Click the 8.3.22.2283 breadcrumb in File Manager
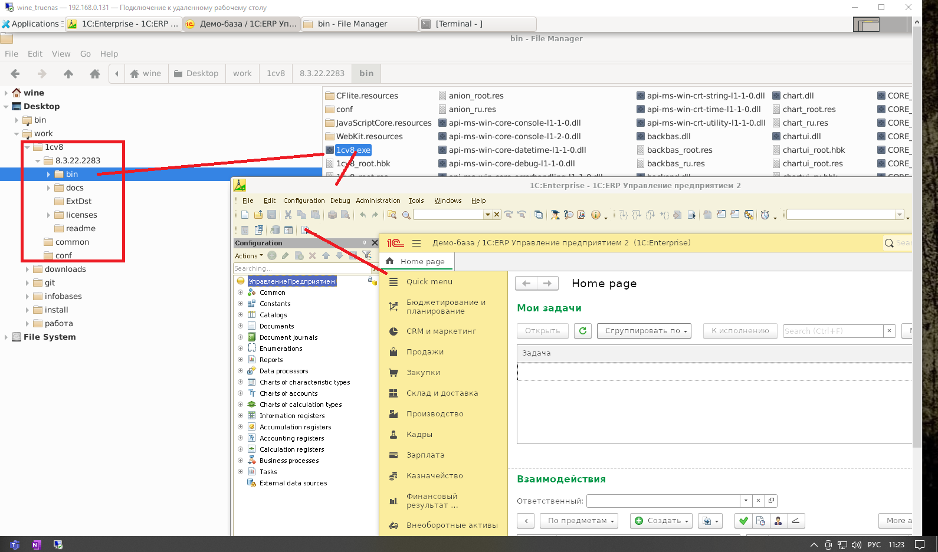This screenshot has width=938, height=552. coord(322,74)
